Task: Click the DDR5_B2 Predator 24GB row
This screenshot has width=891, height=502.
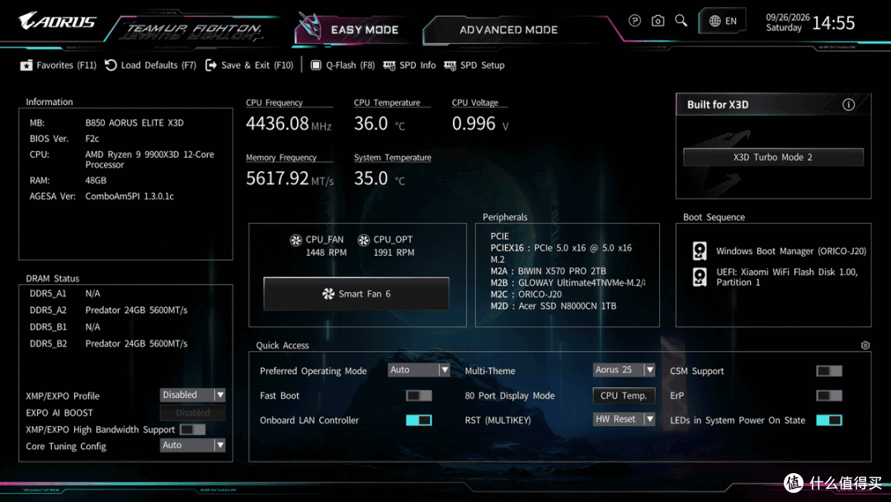Action: [109, 344]
